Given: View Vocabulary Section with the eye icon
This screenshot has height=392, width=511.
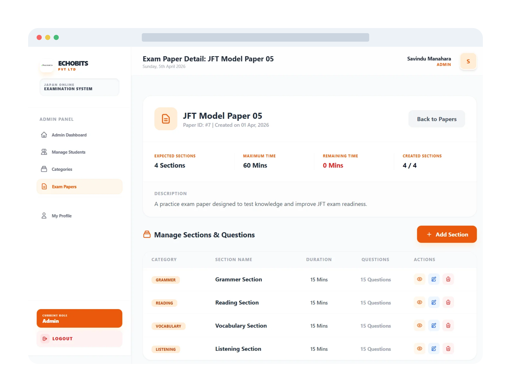Looking at the screenshot, I should [x=419, y=326].
